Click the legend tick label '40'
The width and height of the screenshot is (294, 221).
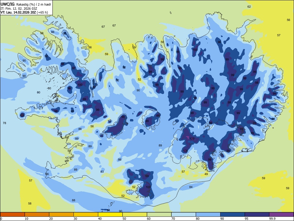(x=100, y=219)
